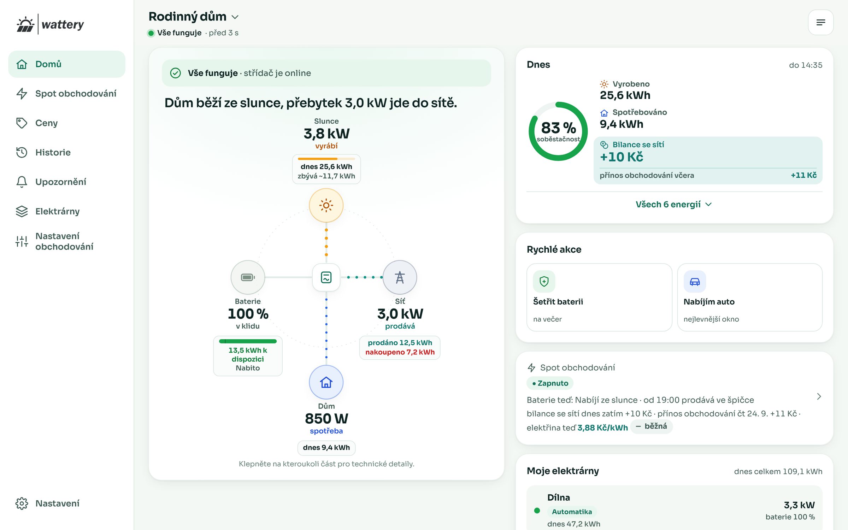This screenshot has height=530, width=848.
Task: Click the Upozornění bell icon
Action: pyautogui.click(x=22, y=182)
